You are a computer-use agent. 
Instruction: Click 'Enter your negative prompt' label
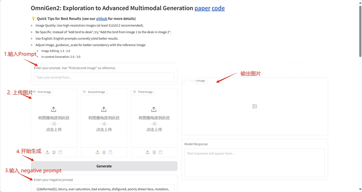(54, 180)
